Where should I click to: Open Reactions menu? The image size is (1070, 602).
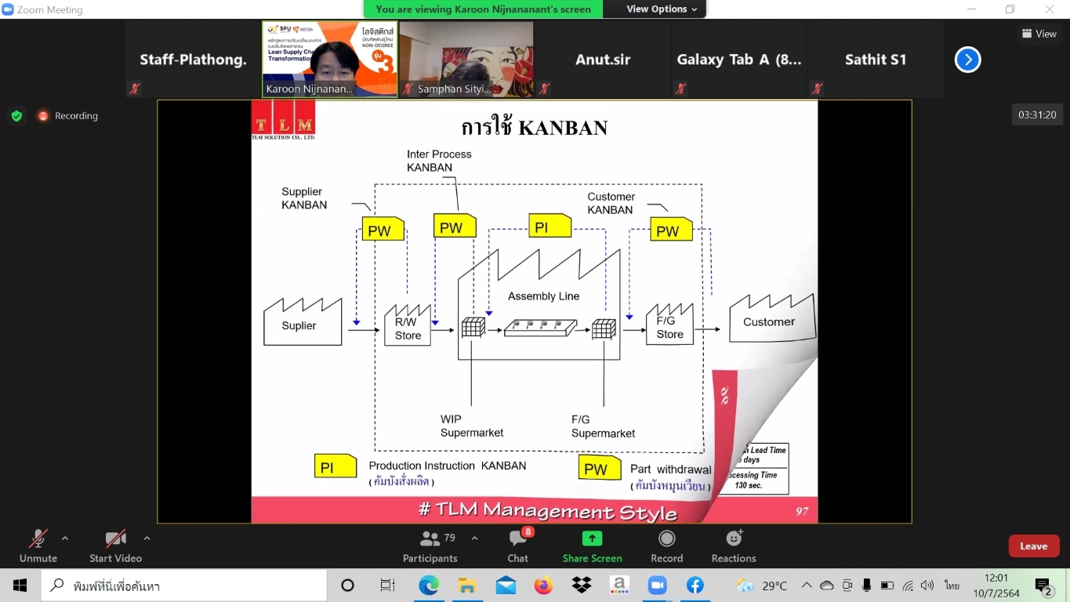click(734, 546)
